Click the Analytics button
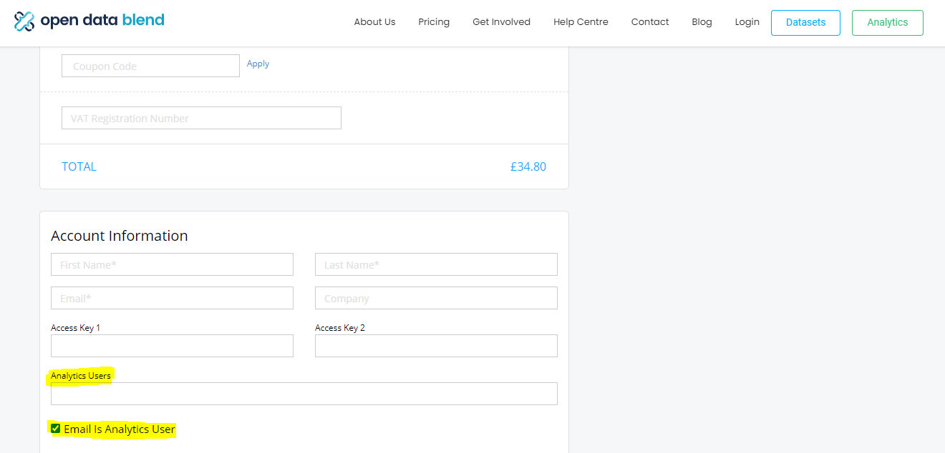 click(887, 23)
